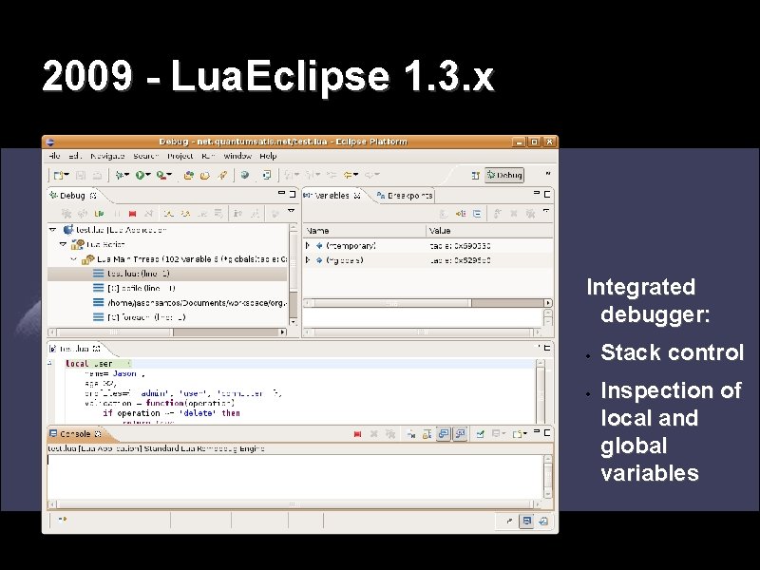Click the Open Perspective icon
This screenshot has height=570, width=760.
(x=476, y=176)
